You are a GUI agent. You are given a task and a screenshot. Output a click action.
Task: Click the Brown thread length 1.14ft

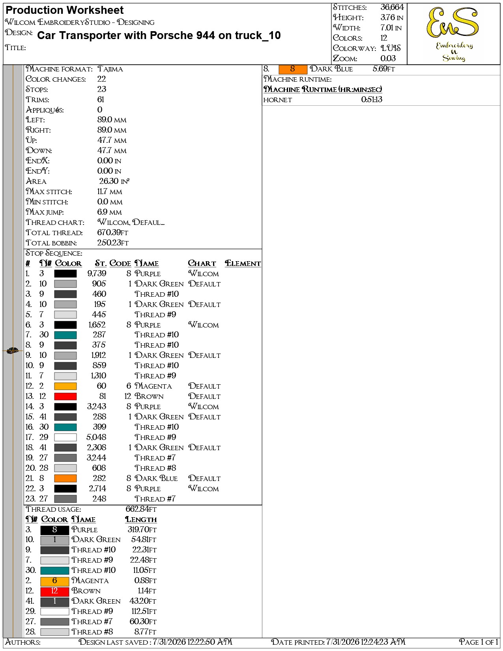coord(147,591)
